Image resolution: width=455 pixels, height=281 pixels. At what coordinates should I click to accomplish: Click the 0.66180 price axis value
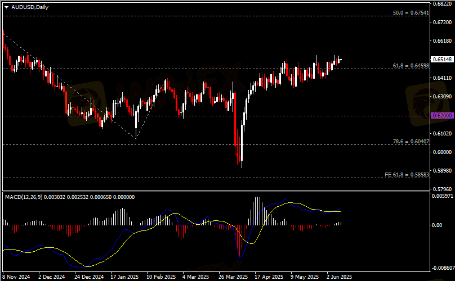[442, 41]
